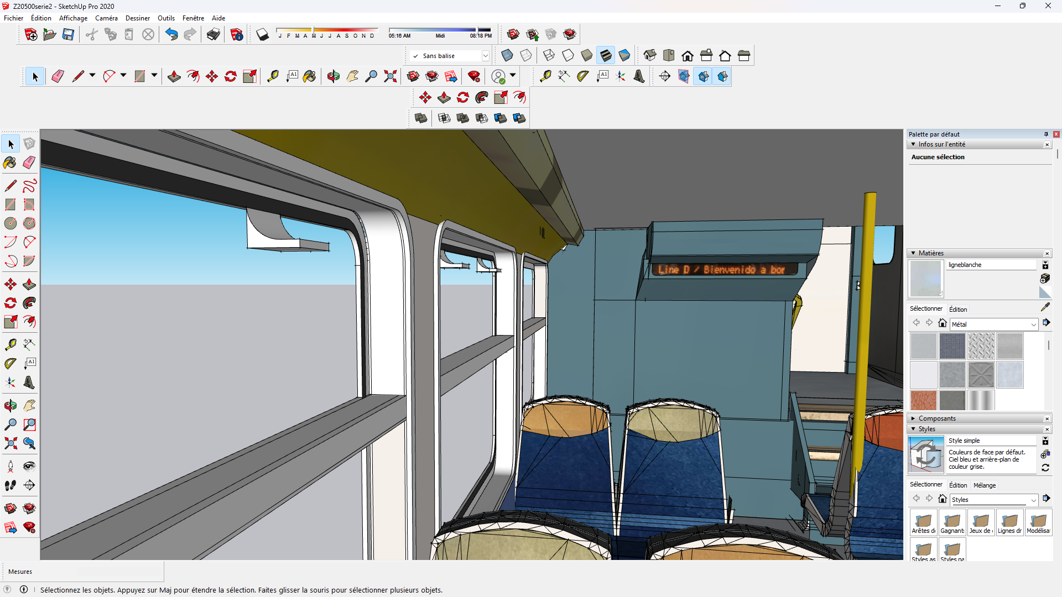Open the Sans balise tag dropdown
Viewport: 1062px width, 597px height.
pyautogui.click(x=485, y=56)
